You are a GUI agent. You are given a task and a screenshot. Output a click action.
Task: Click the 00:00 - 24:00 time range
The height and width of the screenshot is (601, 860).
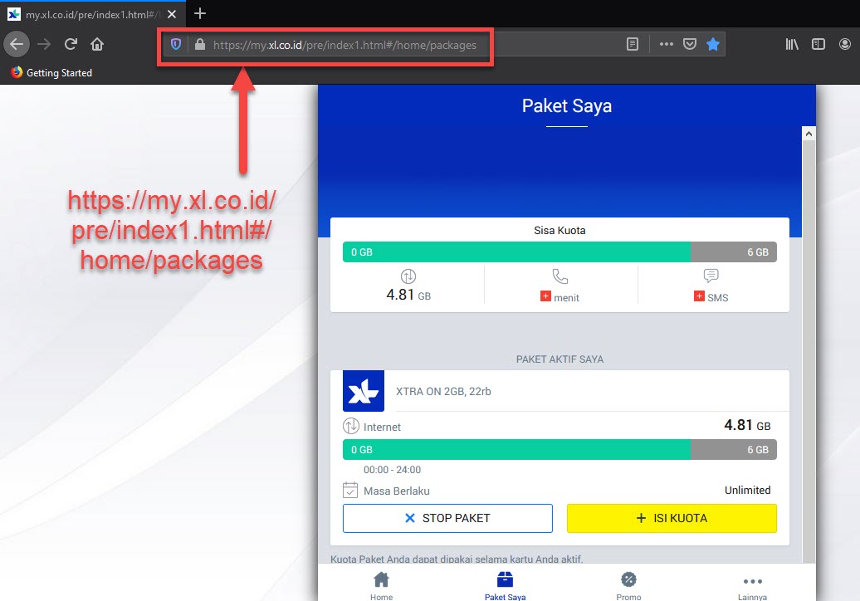point(392,470)
